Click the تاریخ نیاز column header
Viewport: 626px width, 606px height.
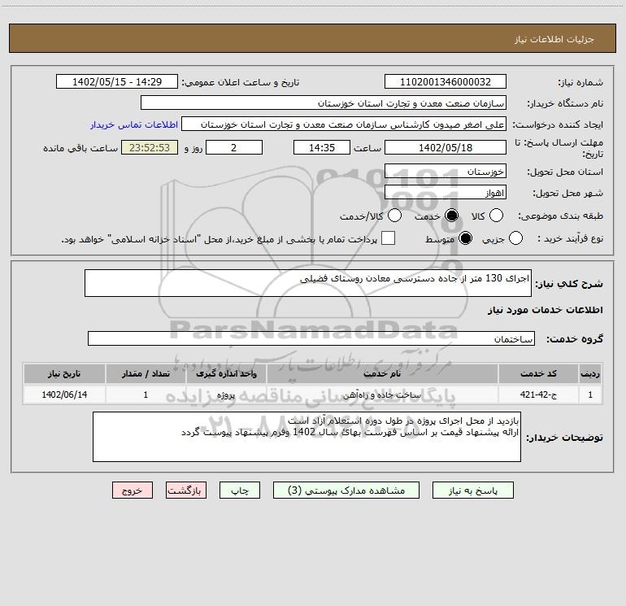coord(64,374)
